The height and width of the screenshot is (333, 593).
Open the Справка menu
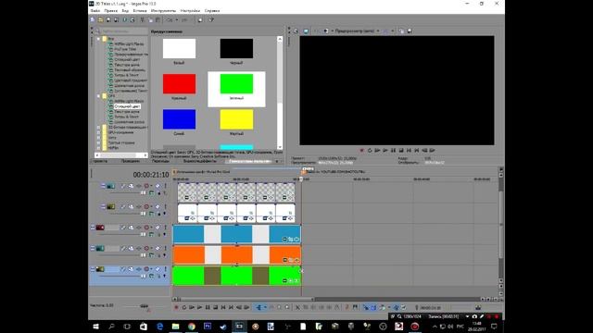point(212,11)
